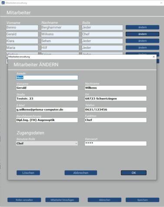This screenshot has height=207, width=164.
Task: Click ändern for Gerald Wilkens
Action: click(142, 34)
